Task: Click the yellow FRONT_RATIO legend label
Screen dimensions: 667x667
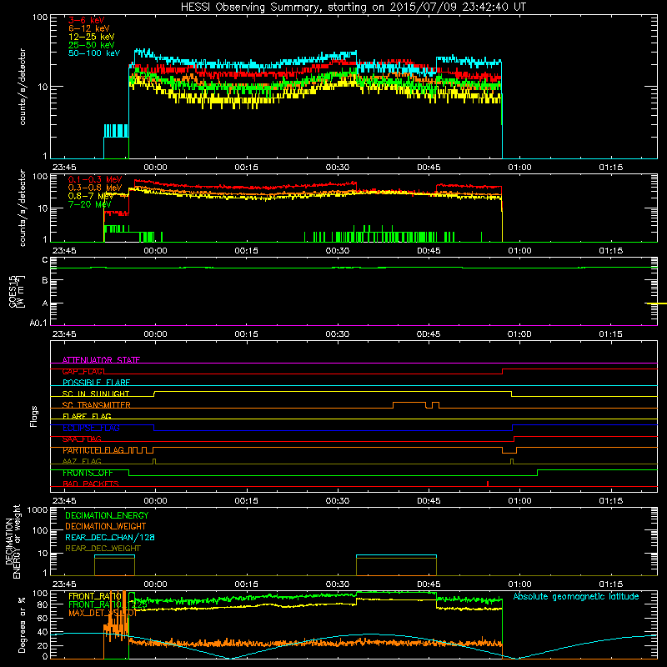Action: pos(95,596)
